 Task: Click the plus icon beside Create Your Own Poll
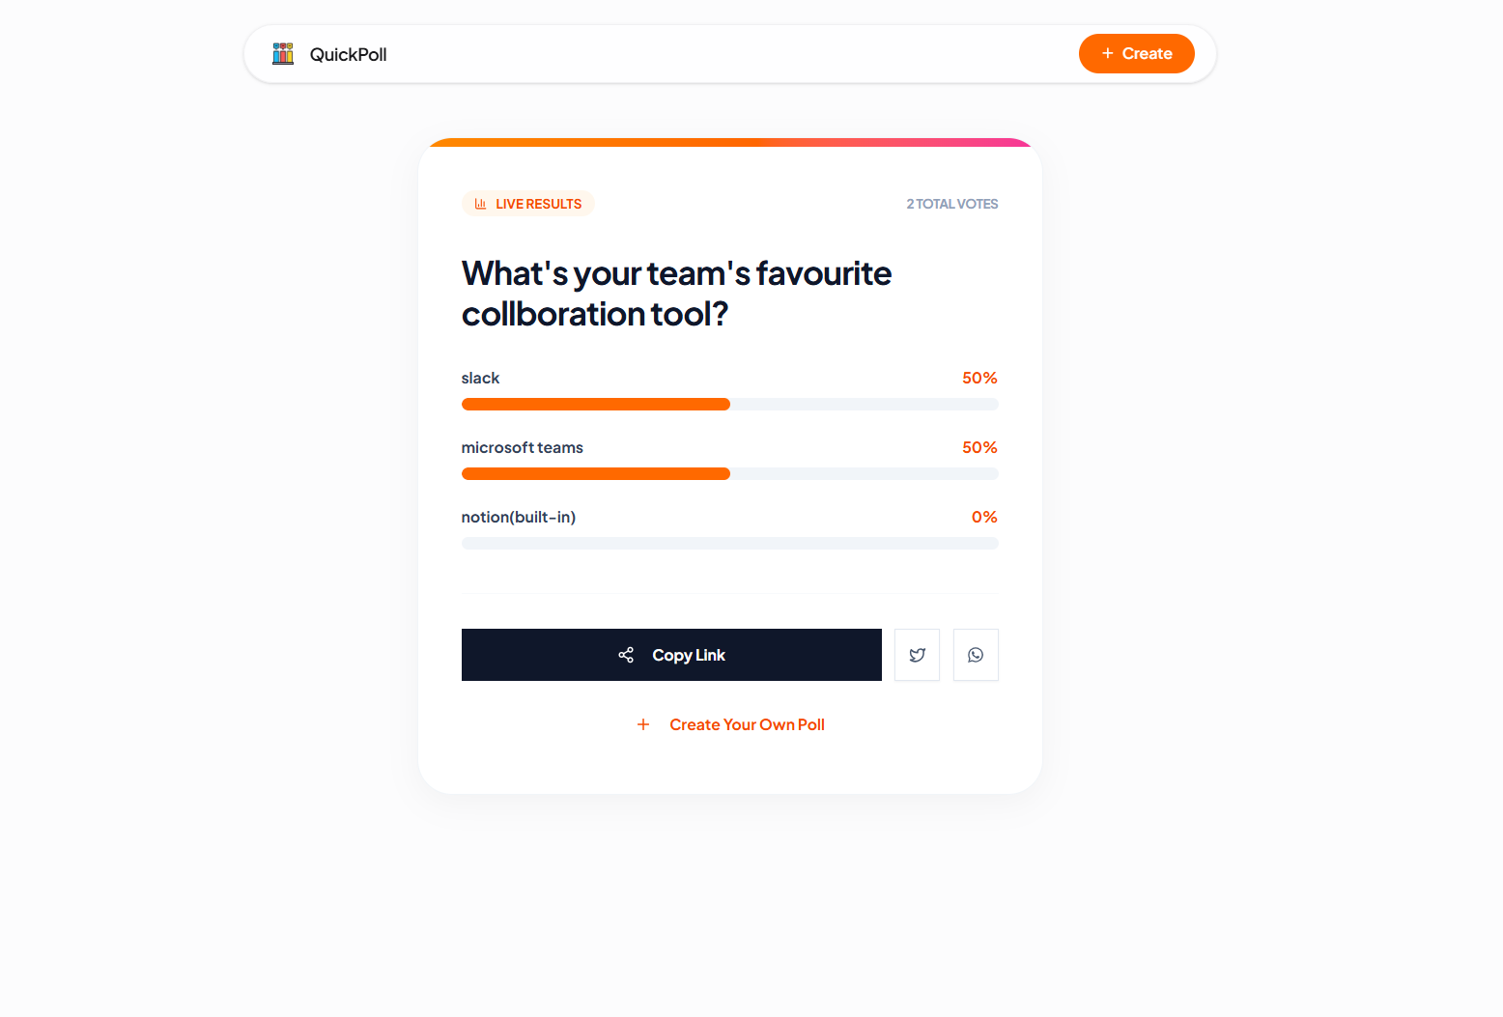coord(643,724)
